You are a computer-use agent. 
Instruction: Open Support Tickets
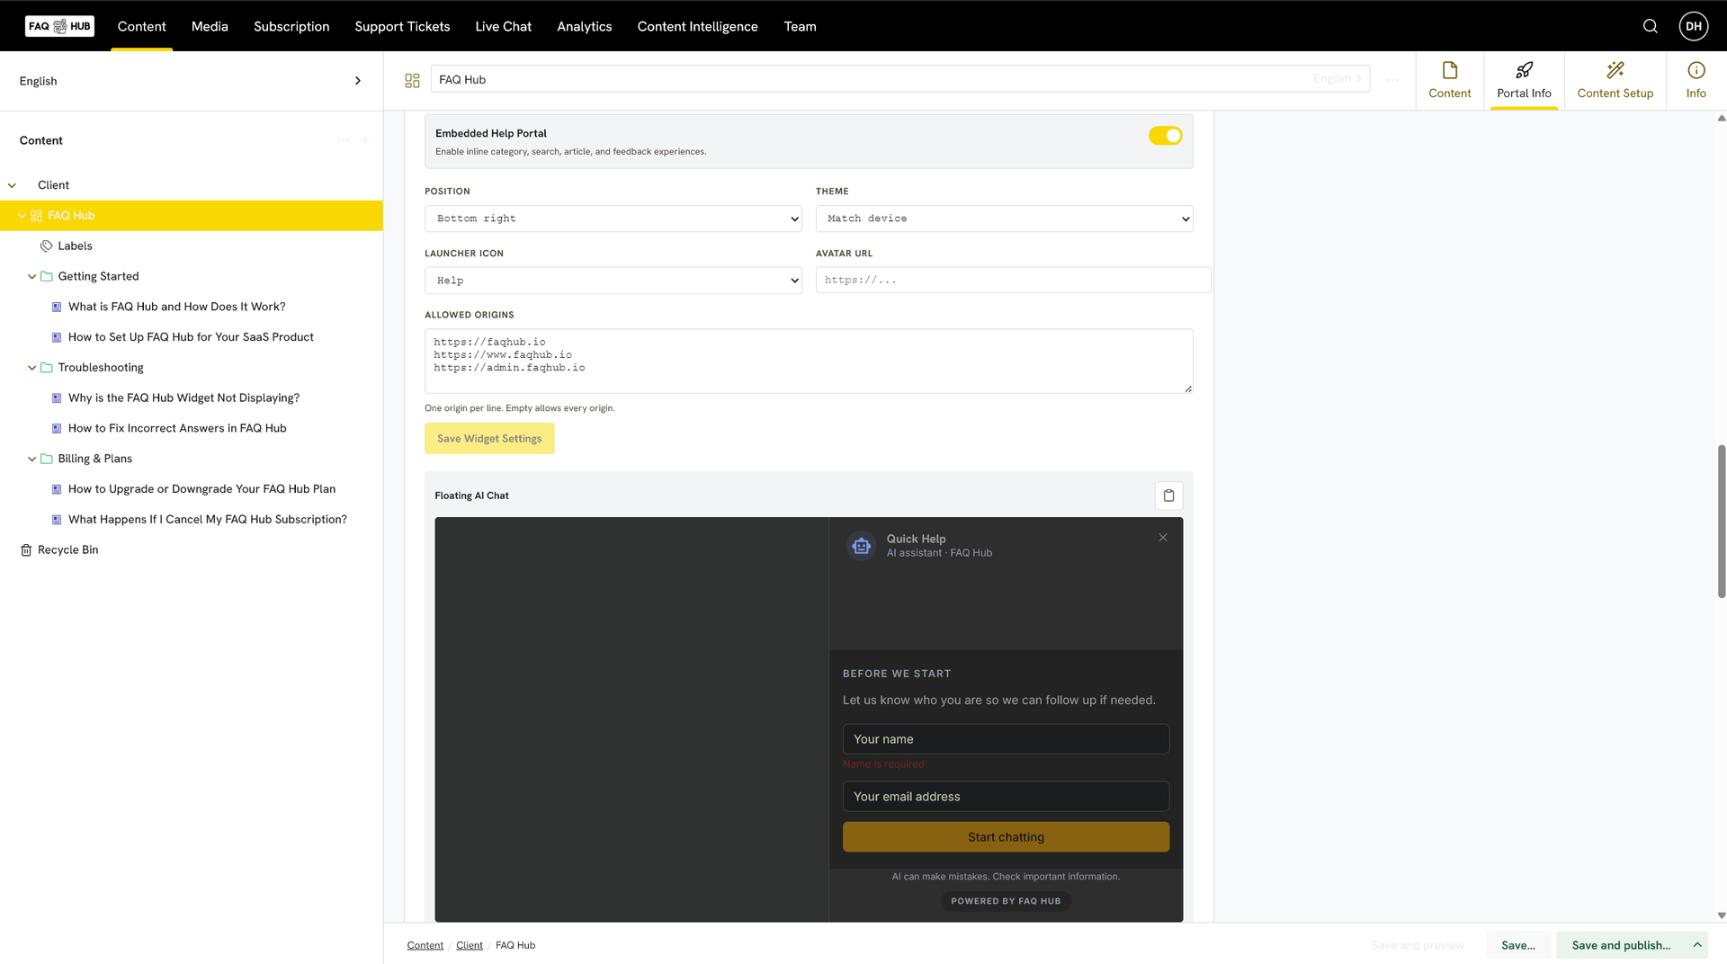pyautogui.click(x=402, y=27)
